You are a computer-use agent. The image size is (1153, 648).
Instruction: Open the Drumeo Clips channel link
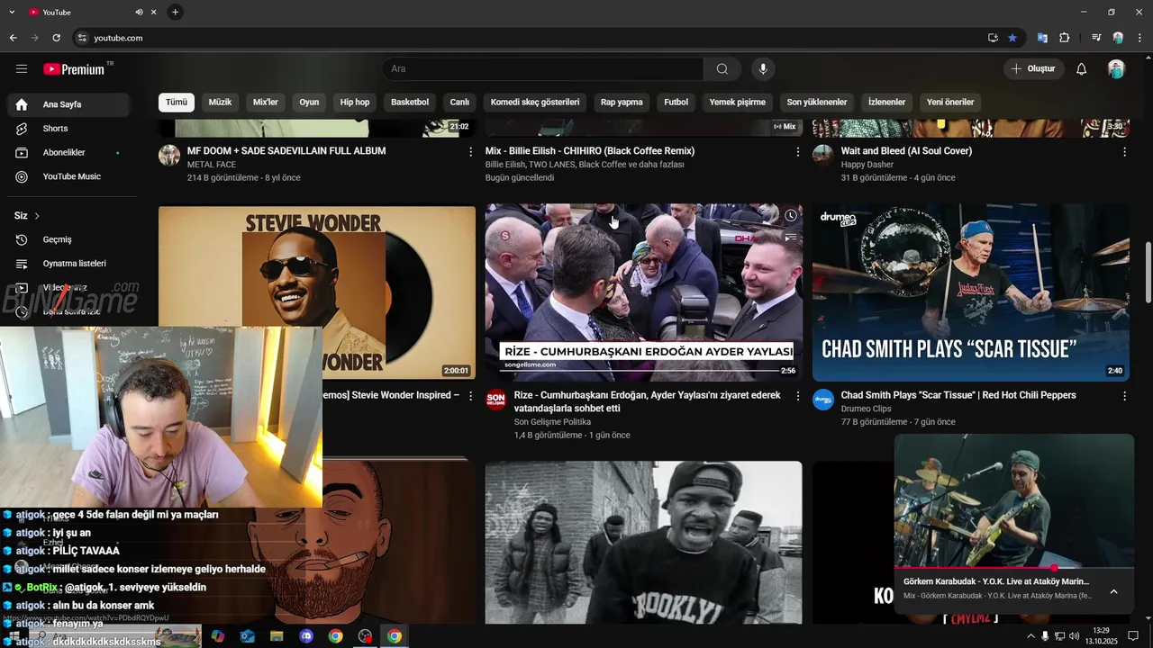(x=866, y=409)
